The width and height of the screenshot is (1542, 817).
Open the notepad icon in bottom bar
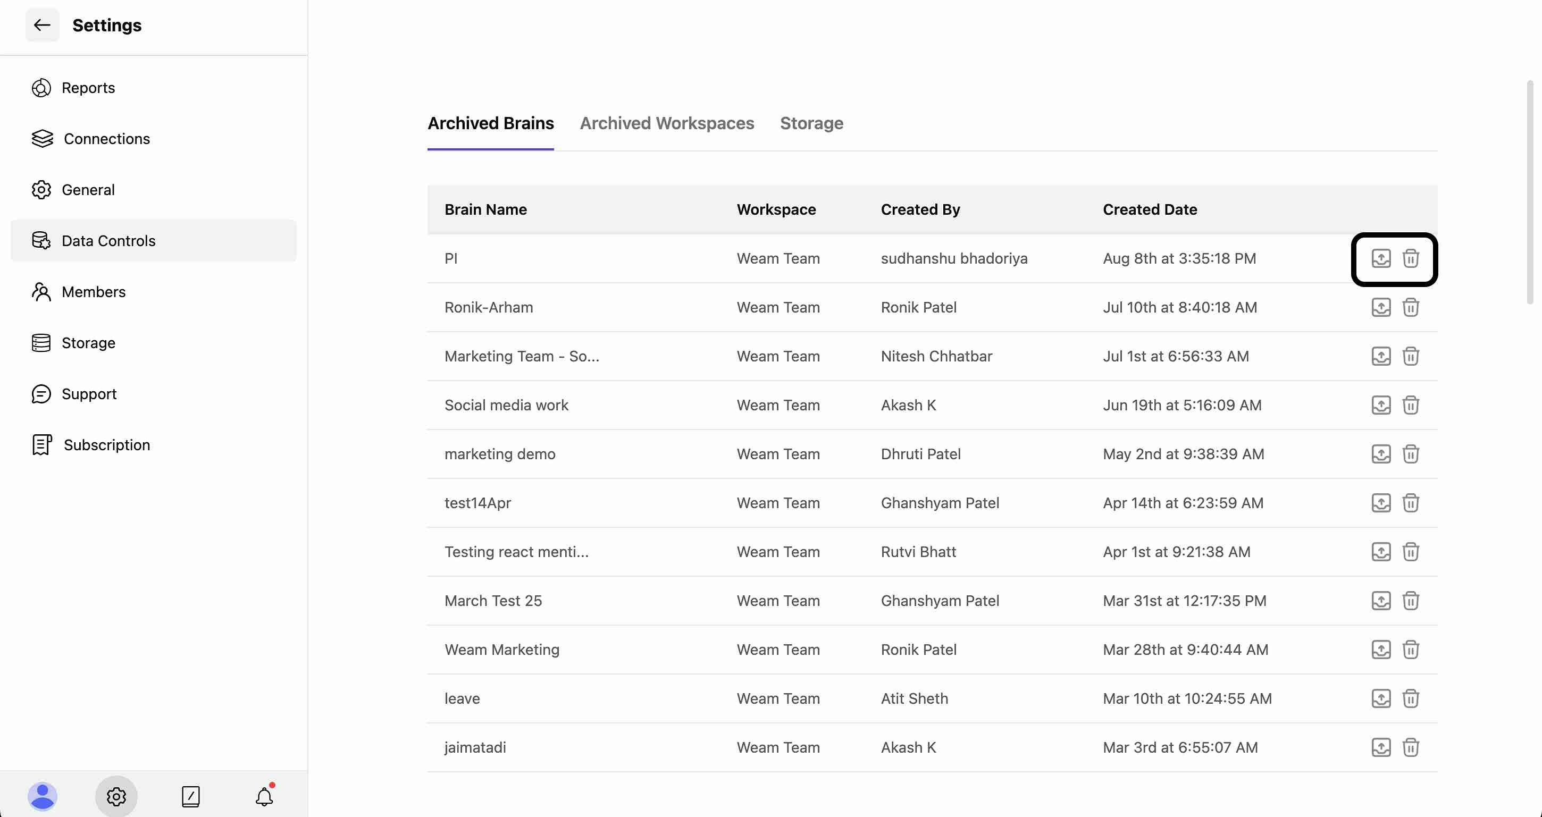pos(190,797)
